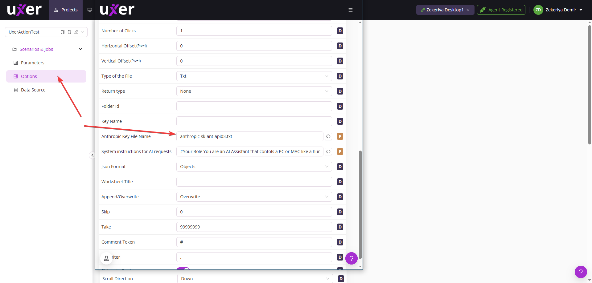Click the purple help button at the page corner
This screenshot has width=592, height=283.
pos(581,272)
